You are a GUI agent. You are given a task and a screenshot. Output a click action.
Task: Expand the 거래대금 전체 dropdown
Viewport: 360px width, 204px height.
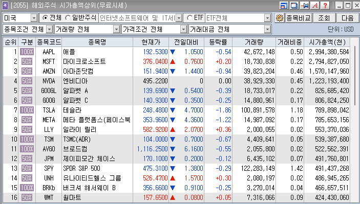267,29
